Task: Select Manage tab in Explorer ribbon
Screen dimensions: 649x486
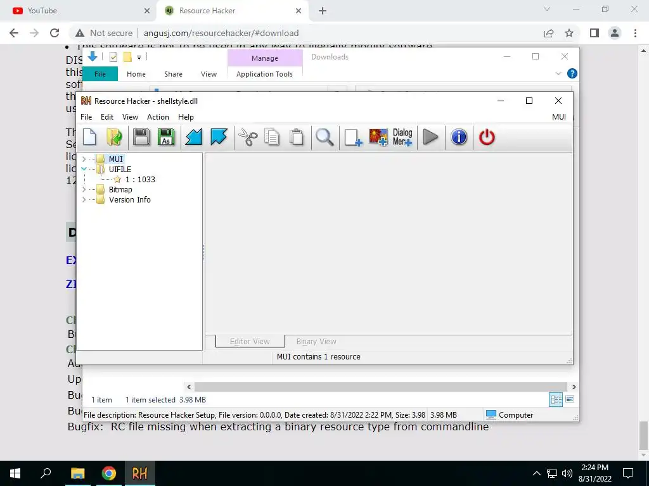Action: coord(265,58)
